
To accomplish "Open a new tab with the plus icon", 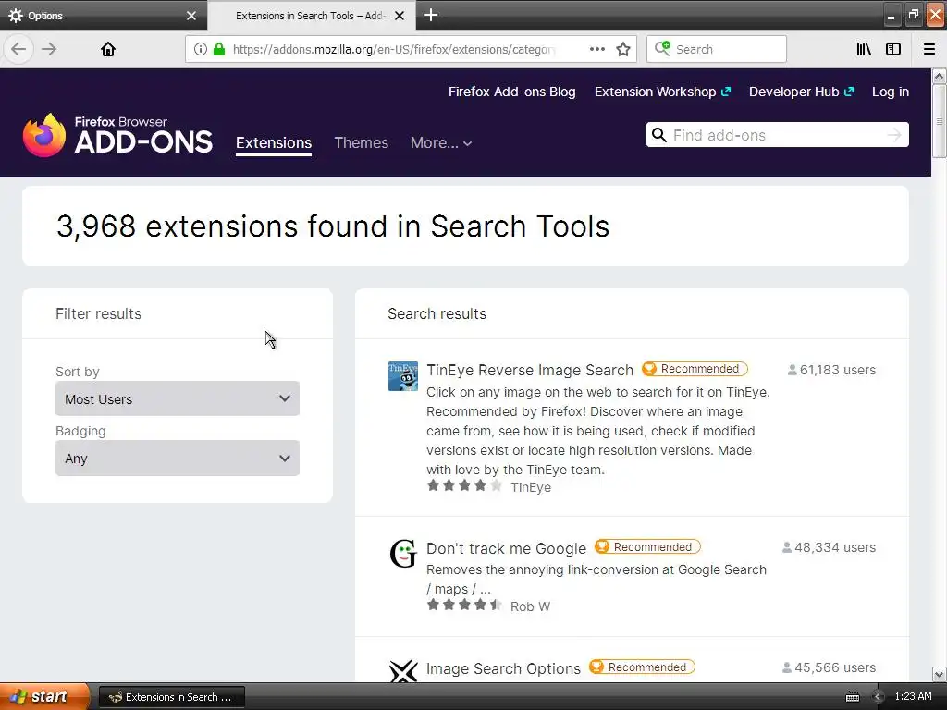I will [431, 15].
